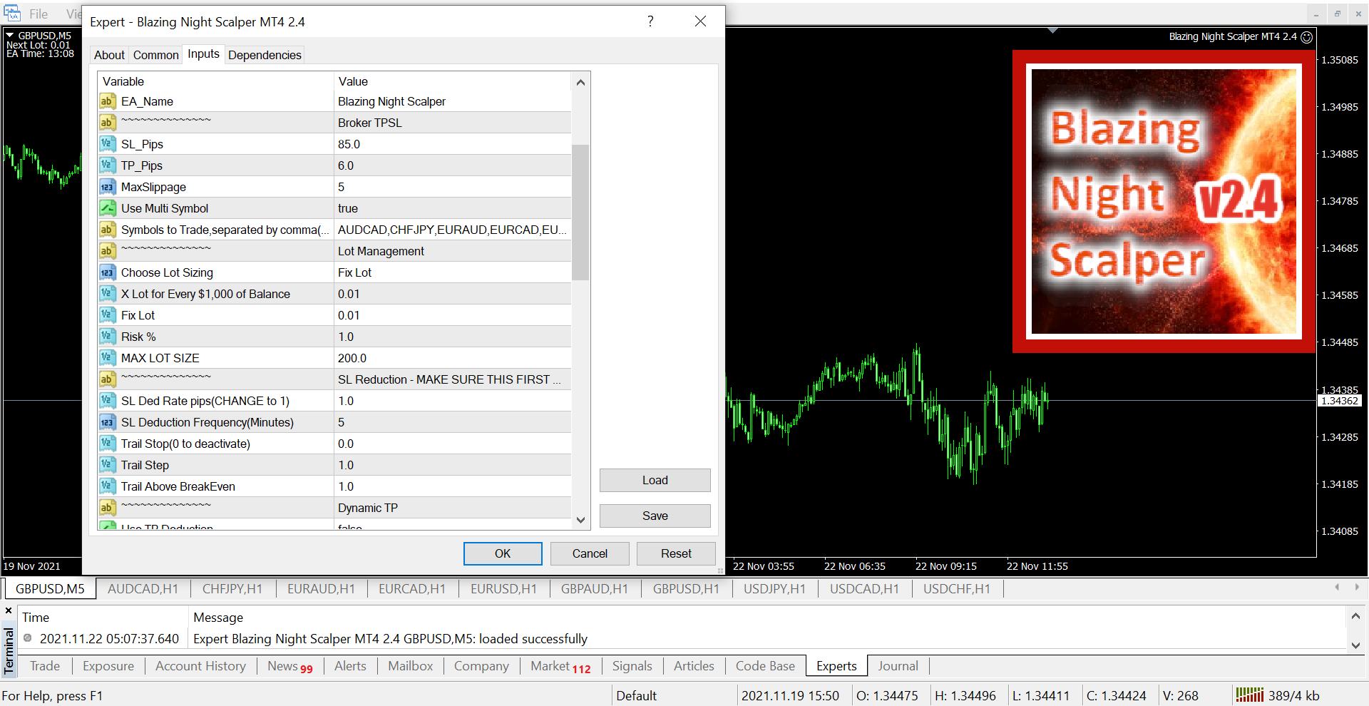The height and width of the screenshot is (706, 1369).
Task: Open the Market terminal tab
Action: [560, 666]
